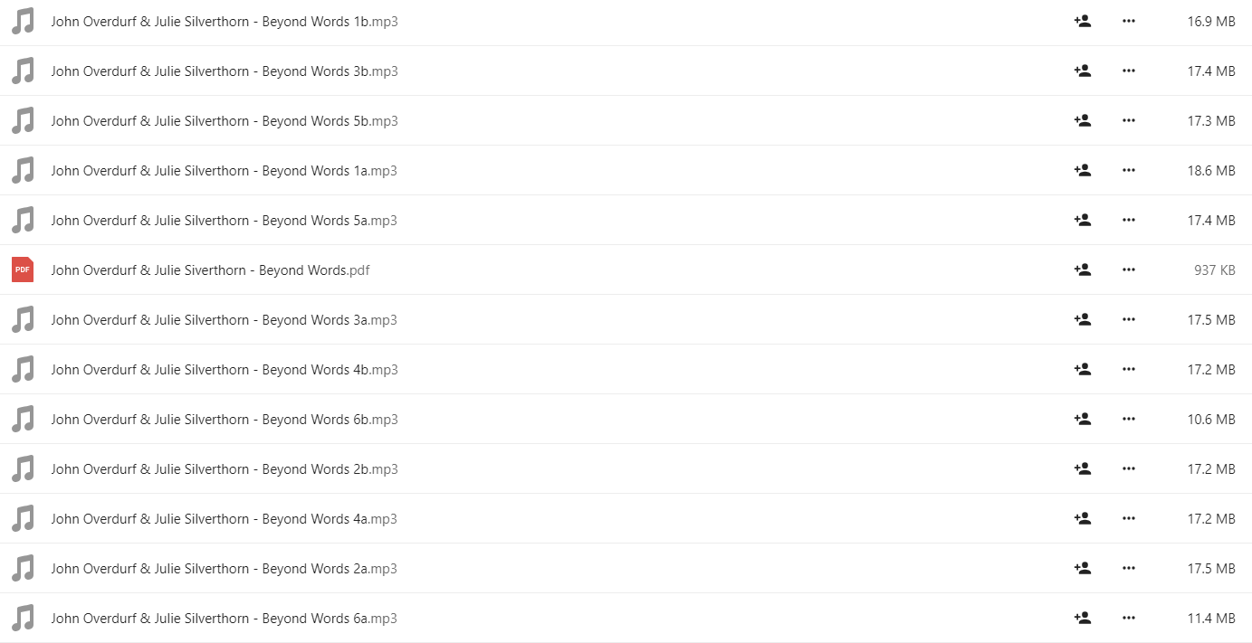
Task: Show the ellipsis menu for Beyond Words 2b.mp3
Action: [x=1128, y=468]
